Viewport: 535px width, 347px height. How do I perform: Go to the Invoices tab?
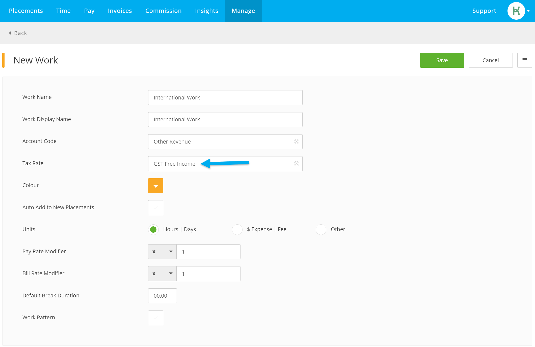click(x=120, y=11)
